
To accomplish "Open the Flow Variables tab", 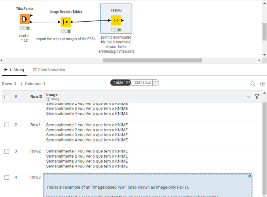I will click(49, 70).
